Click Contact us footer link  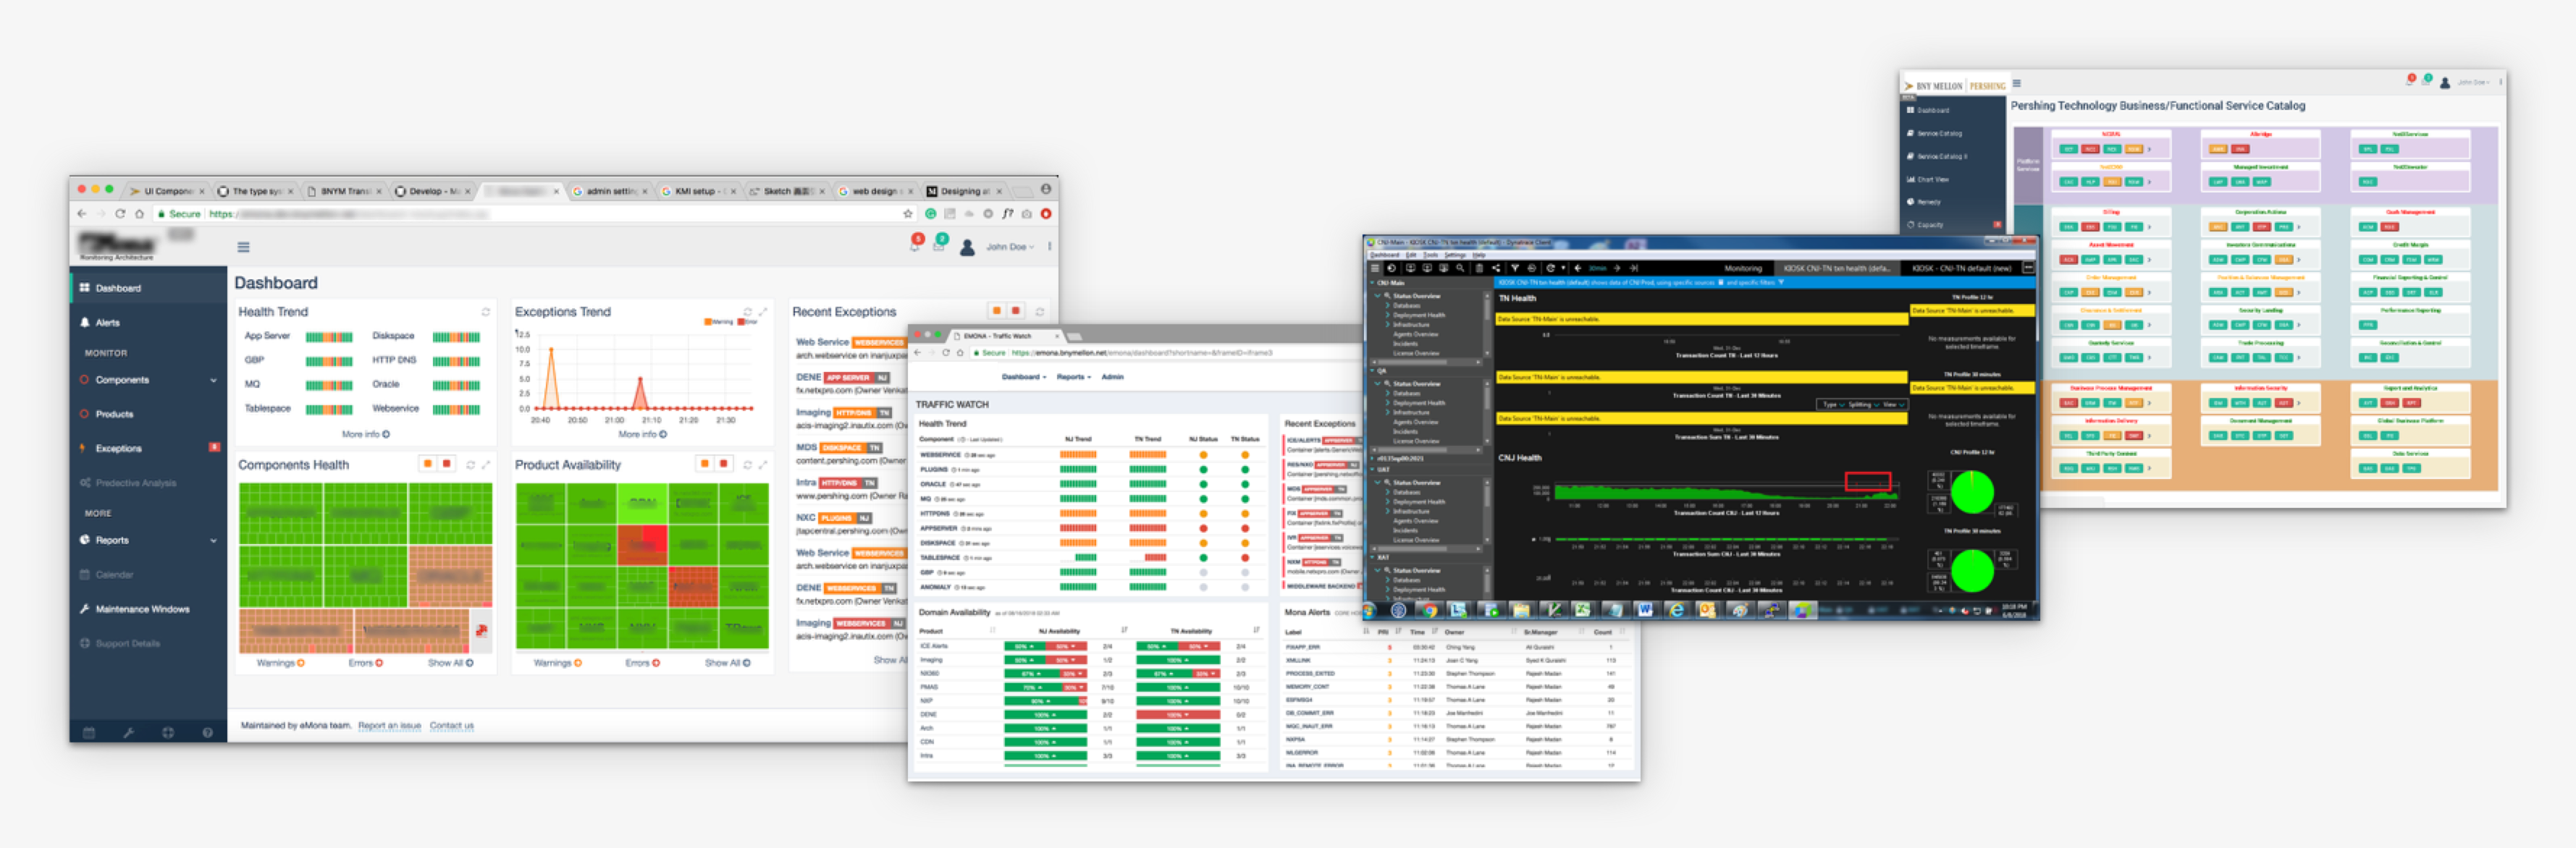pyautogui.click(x=452, y=726)
